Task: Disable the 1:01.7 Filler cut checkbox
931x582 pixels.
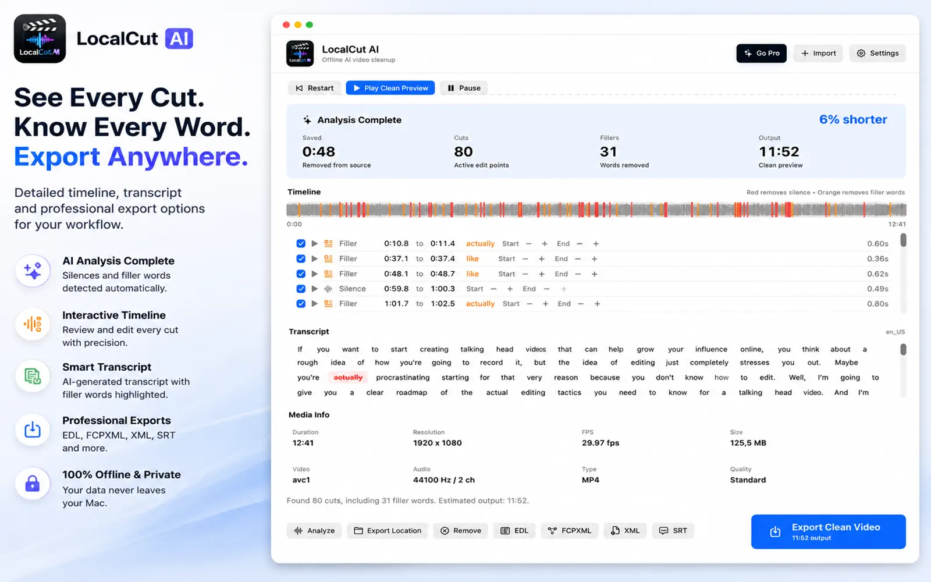Action: 301,304
